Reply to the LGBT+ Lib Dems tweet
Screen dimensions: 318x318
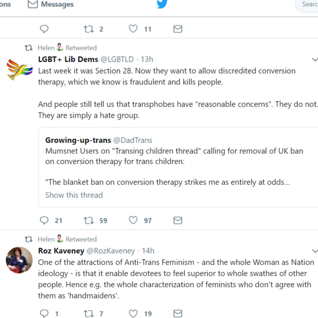45,220
